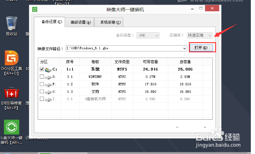Image resolution: width=255 pixels, height=154 pixels.
Task: Select the C: drive Windows icon
Action: [48, 69]
